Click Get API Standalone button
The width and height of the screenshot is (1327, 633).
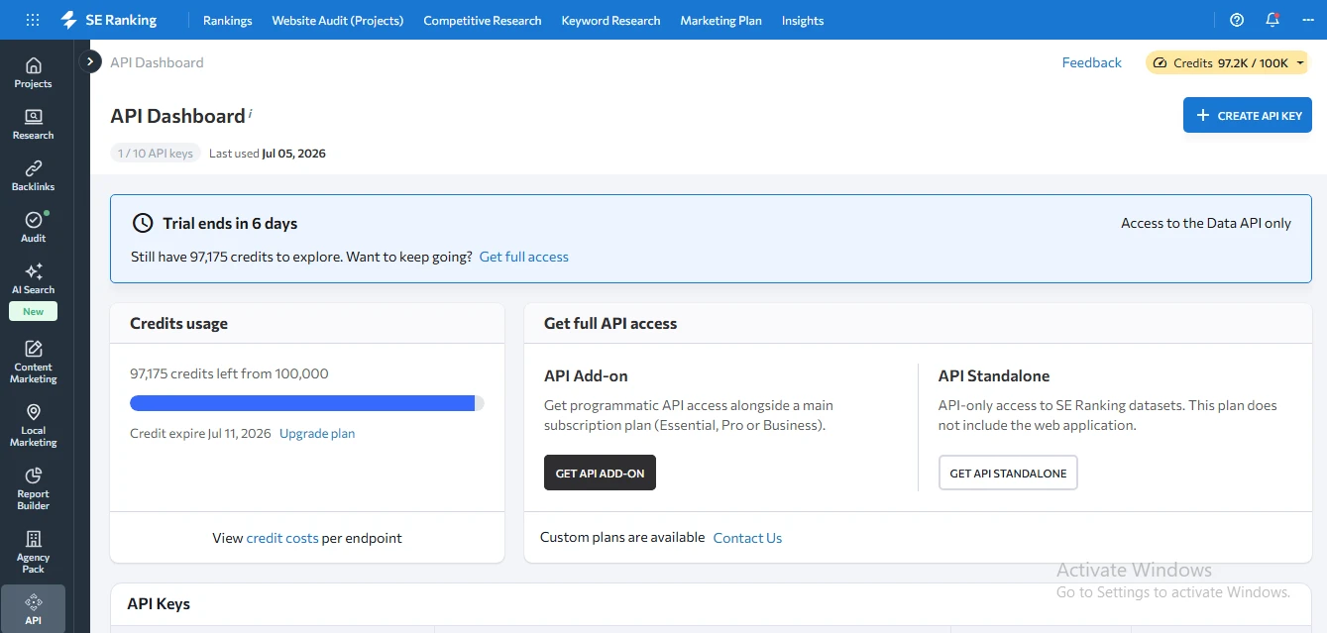coord(1008,473)
